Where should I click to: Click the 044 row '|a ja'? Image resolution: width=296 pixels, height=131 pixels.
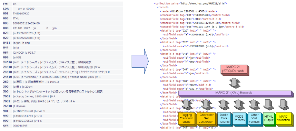coord(63,48)
